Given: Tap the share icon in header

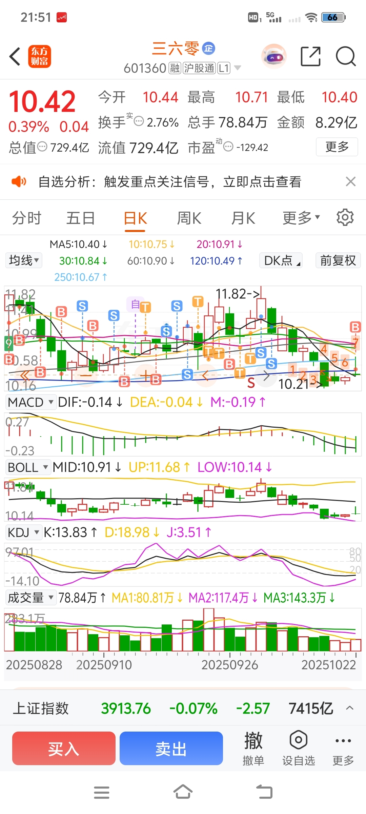Looking at the screenshot, I should point(311,56).
